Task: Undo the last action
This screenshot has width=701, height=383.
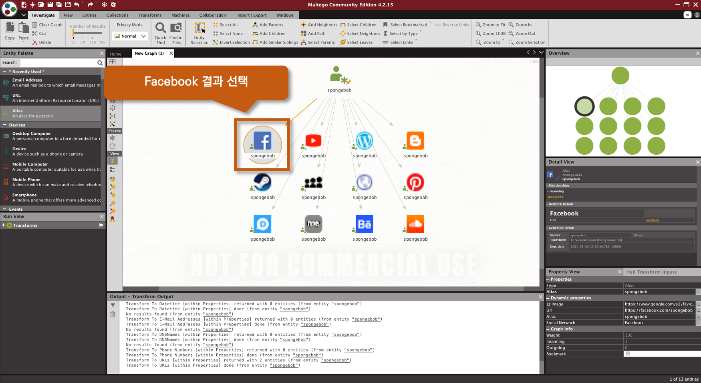Action: (x=76, y=4)
